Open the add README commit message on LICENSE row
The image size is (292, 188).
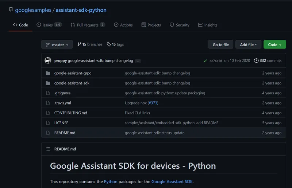point(172,123)
